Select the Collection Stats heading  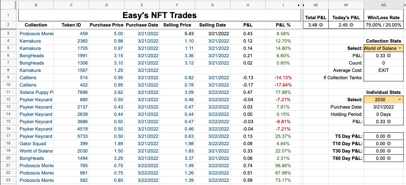(x=384, y=41)
